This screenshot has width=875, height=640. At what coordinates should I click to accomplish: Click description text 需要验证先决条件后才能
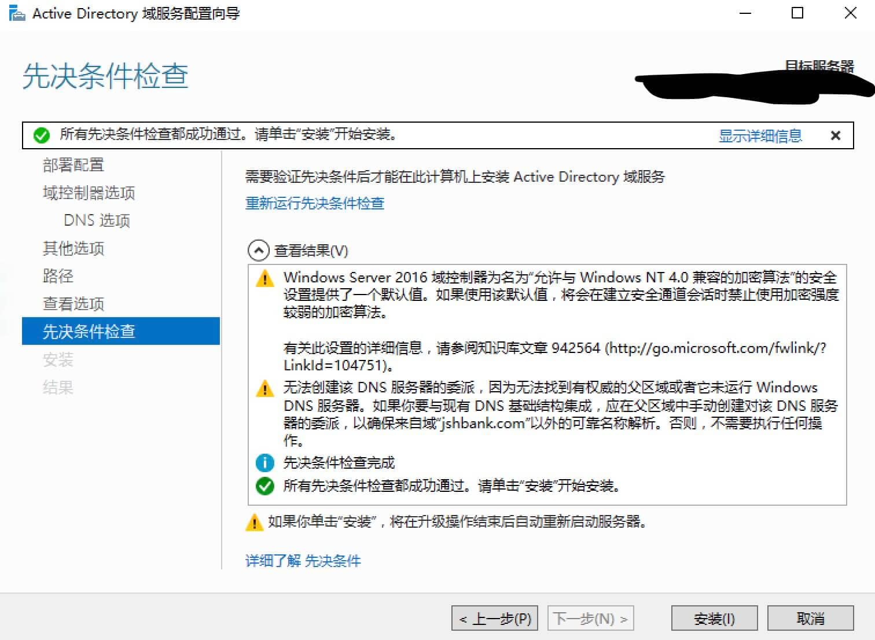point(455,176)
